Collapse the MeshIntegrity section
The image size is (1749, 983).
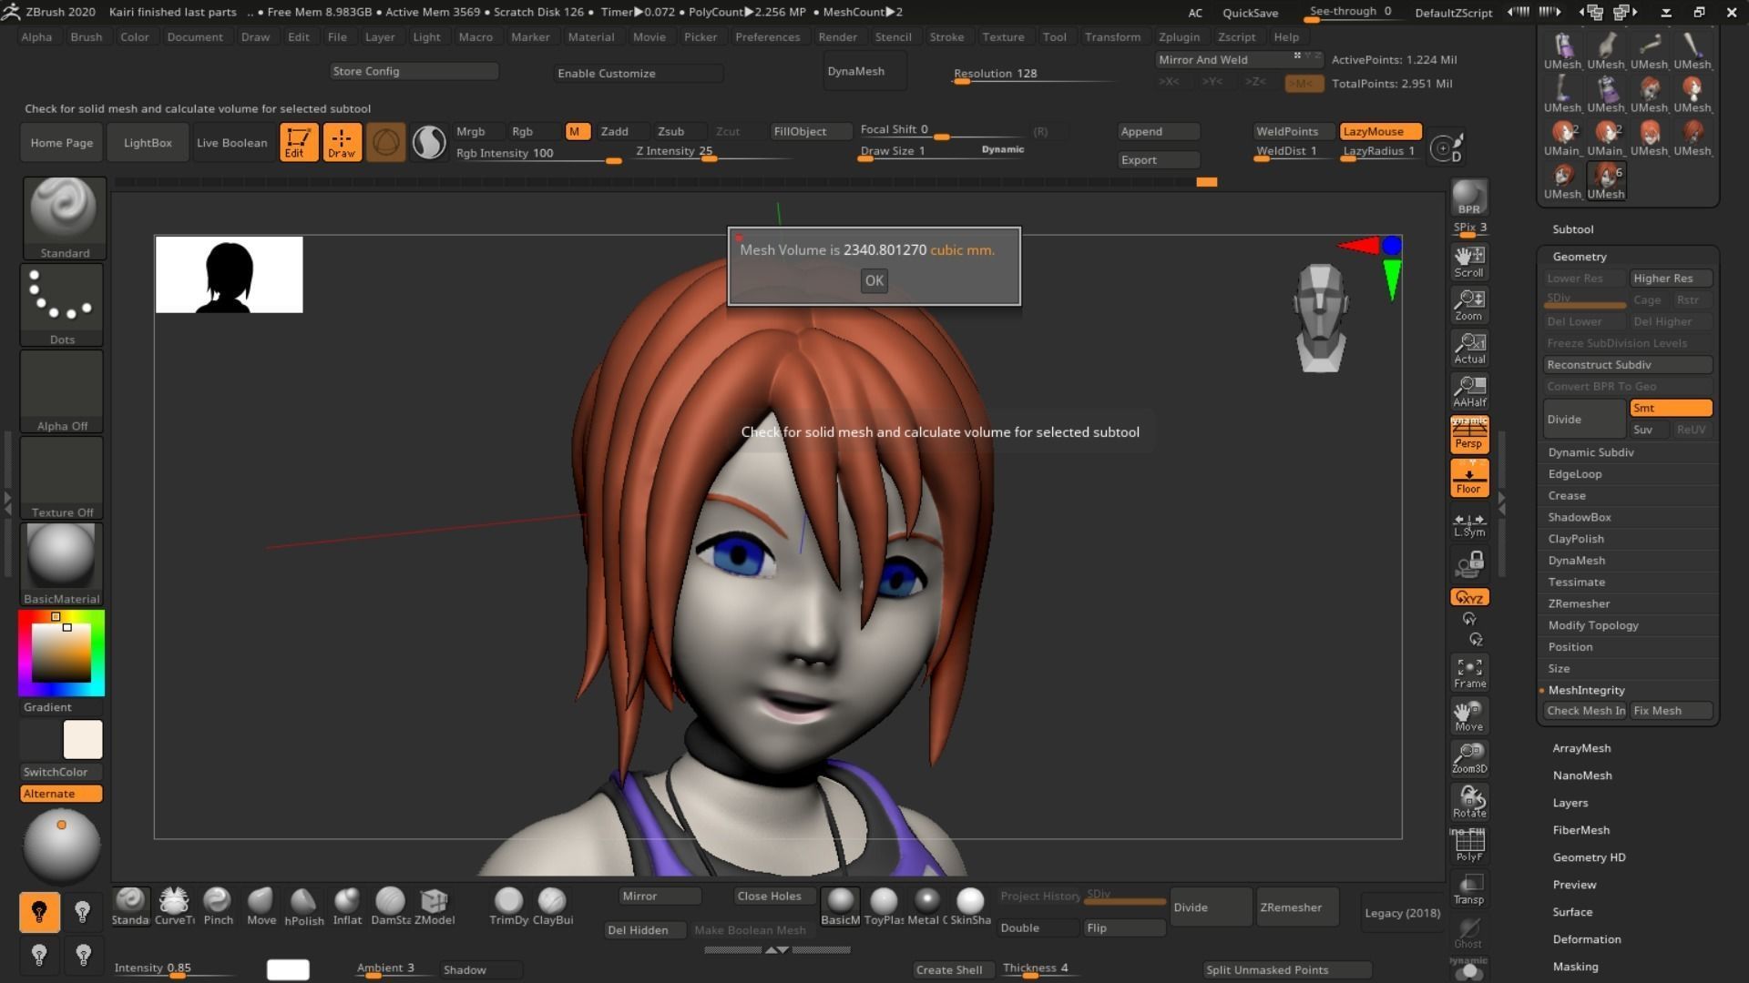click(1586, 690)
